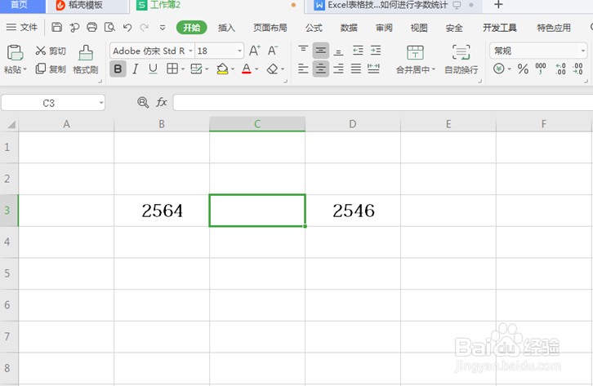Expand fill color dropdown arrow

click(x=233, y=69)
